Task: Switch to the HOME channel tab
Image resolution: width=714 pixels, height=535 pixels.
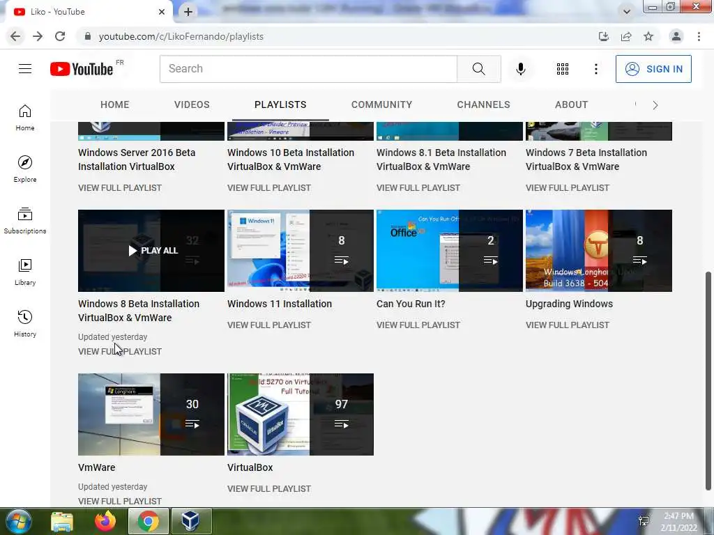Action: [115, 104]
